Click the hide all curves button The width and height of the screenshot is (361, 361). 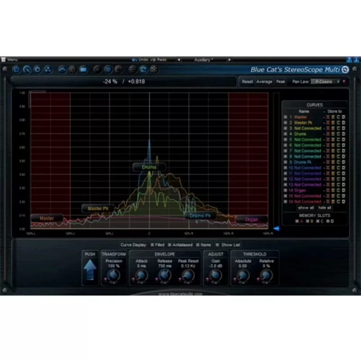[x=325, y=208]
